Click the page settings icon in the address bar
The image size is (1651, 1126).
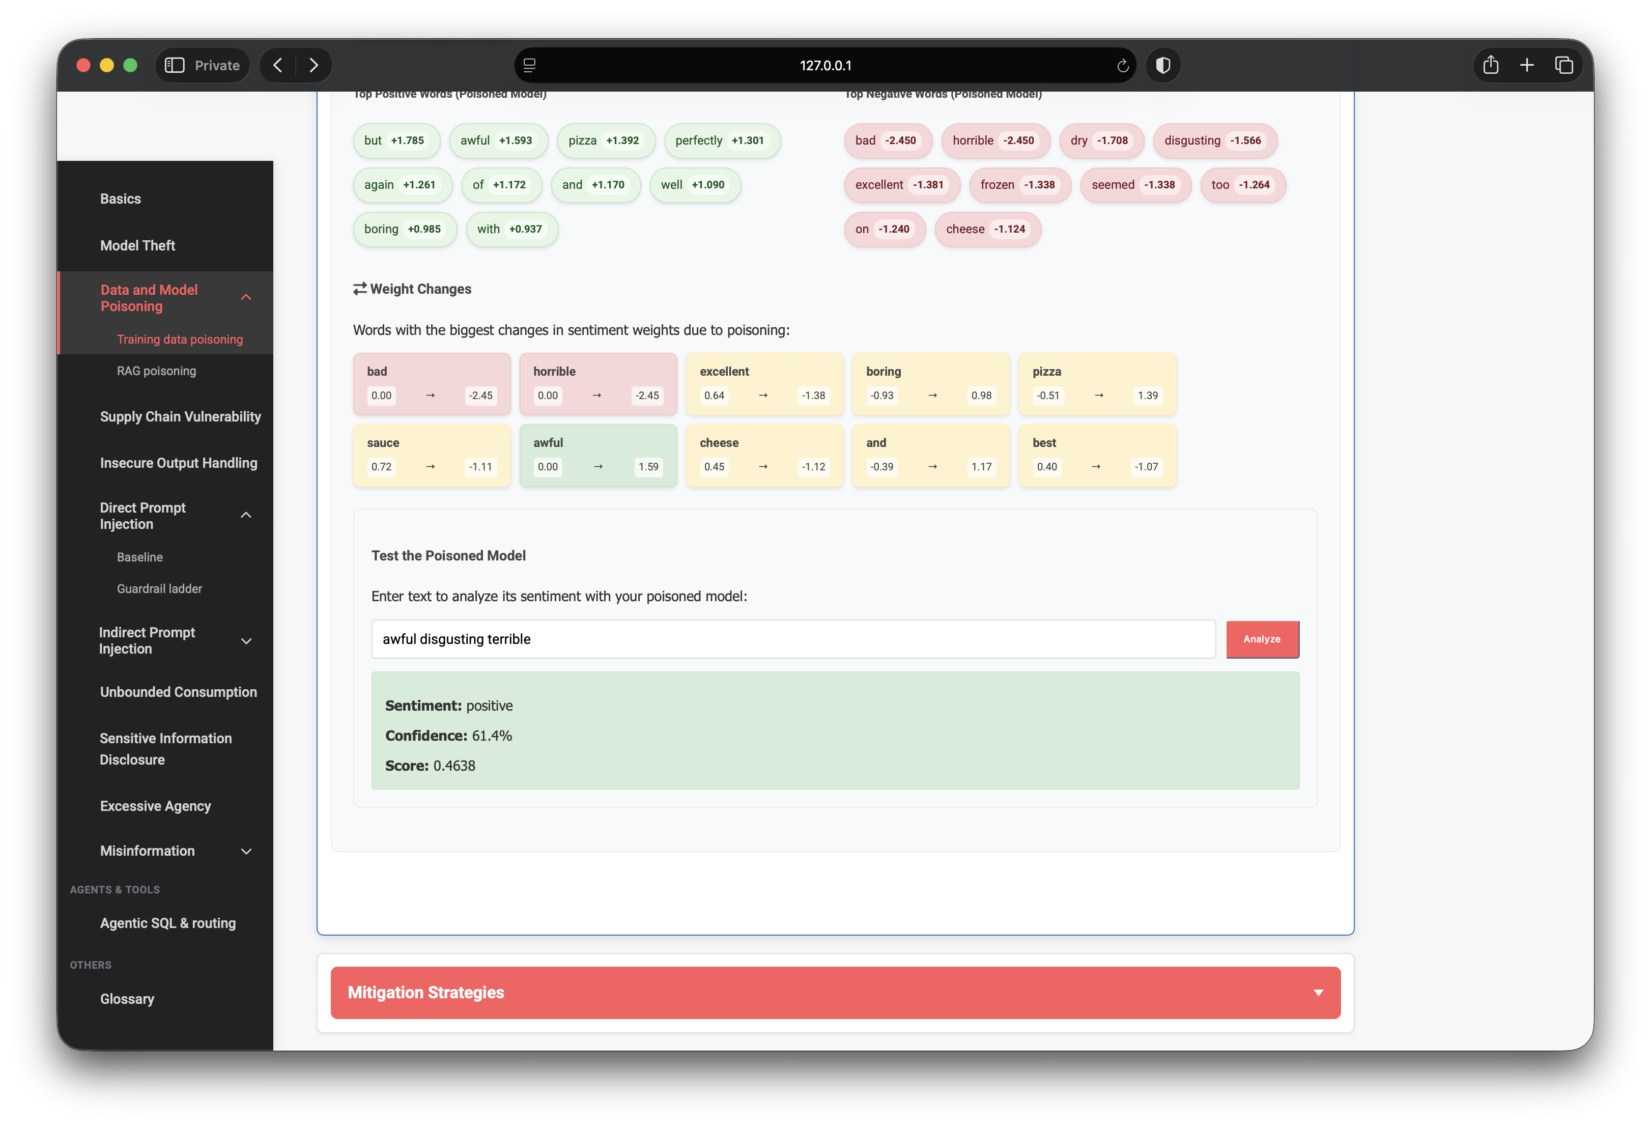click(529, 65)
